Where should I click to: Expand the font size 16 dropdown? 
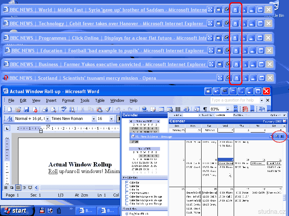pyautogui.click(x=111, y=119)
